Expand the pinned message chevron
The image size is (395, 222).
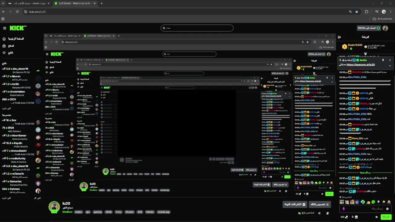(390, 65)
